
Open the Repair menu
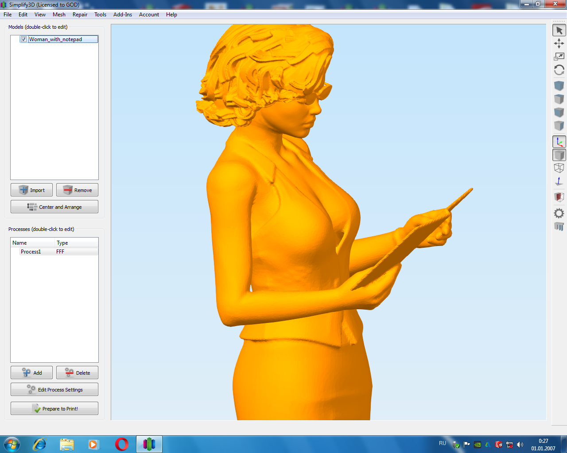tap(80, 15)
